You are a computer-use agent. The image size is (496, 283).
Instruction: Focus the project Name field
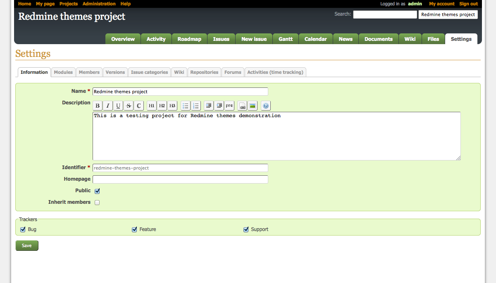[180, 92]
